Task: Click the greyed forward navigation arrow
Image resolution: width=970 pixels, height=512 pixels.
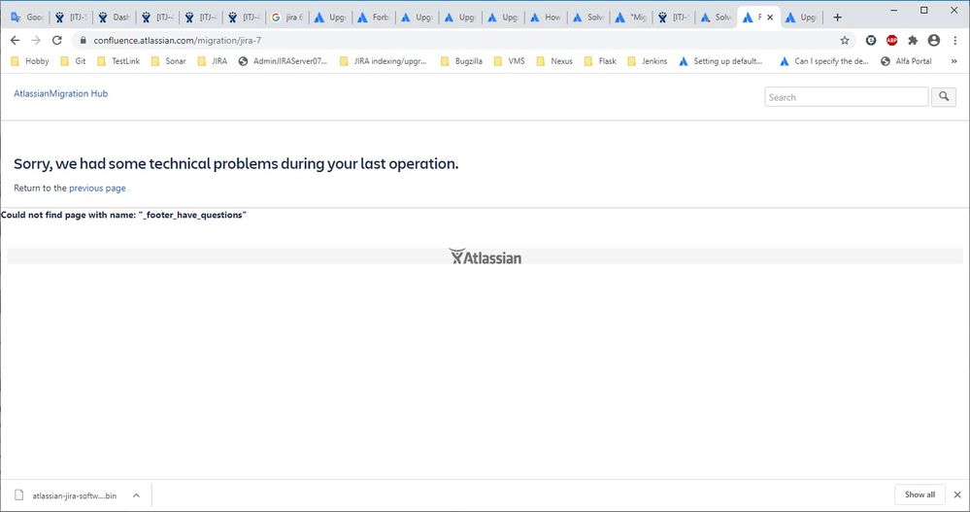Action: pos(36,40)
